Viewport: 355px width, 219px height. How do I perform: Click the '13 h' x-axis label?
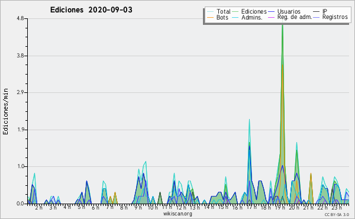tap(195, 208)
